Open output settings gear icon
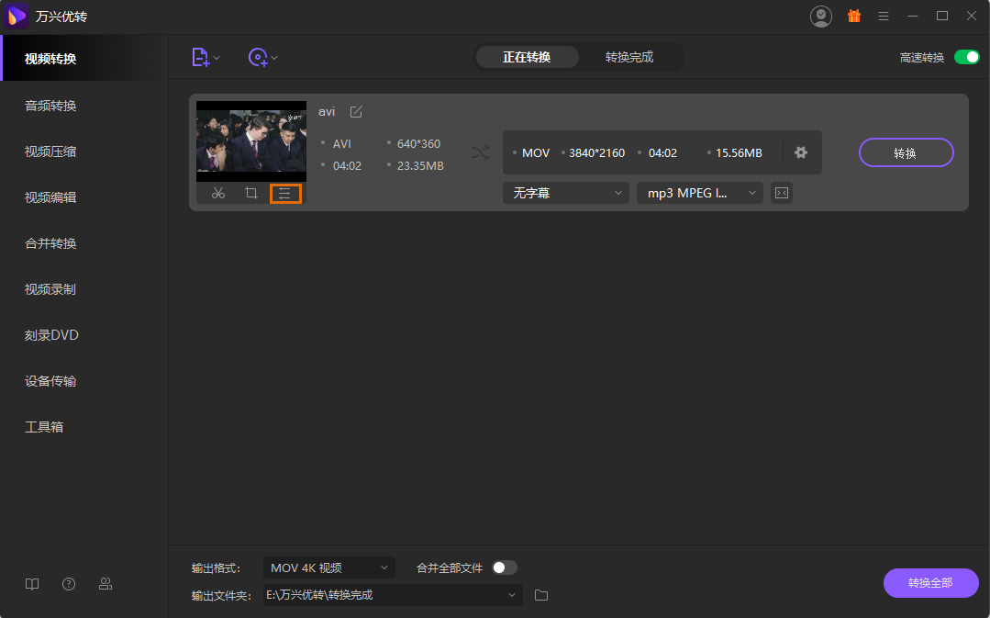This screenshot has width=990, height=618. (801, 152)
